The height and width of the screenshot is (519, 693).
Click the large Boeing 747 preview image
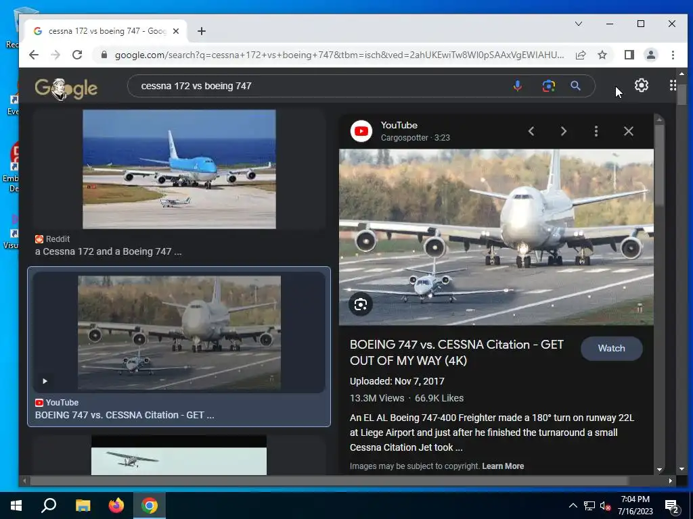point(496,237)
